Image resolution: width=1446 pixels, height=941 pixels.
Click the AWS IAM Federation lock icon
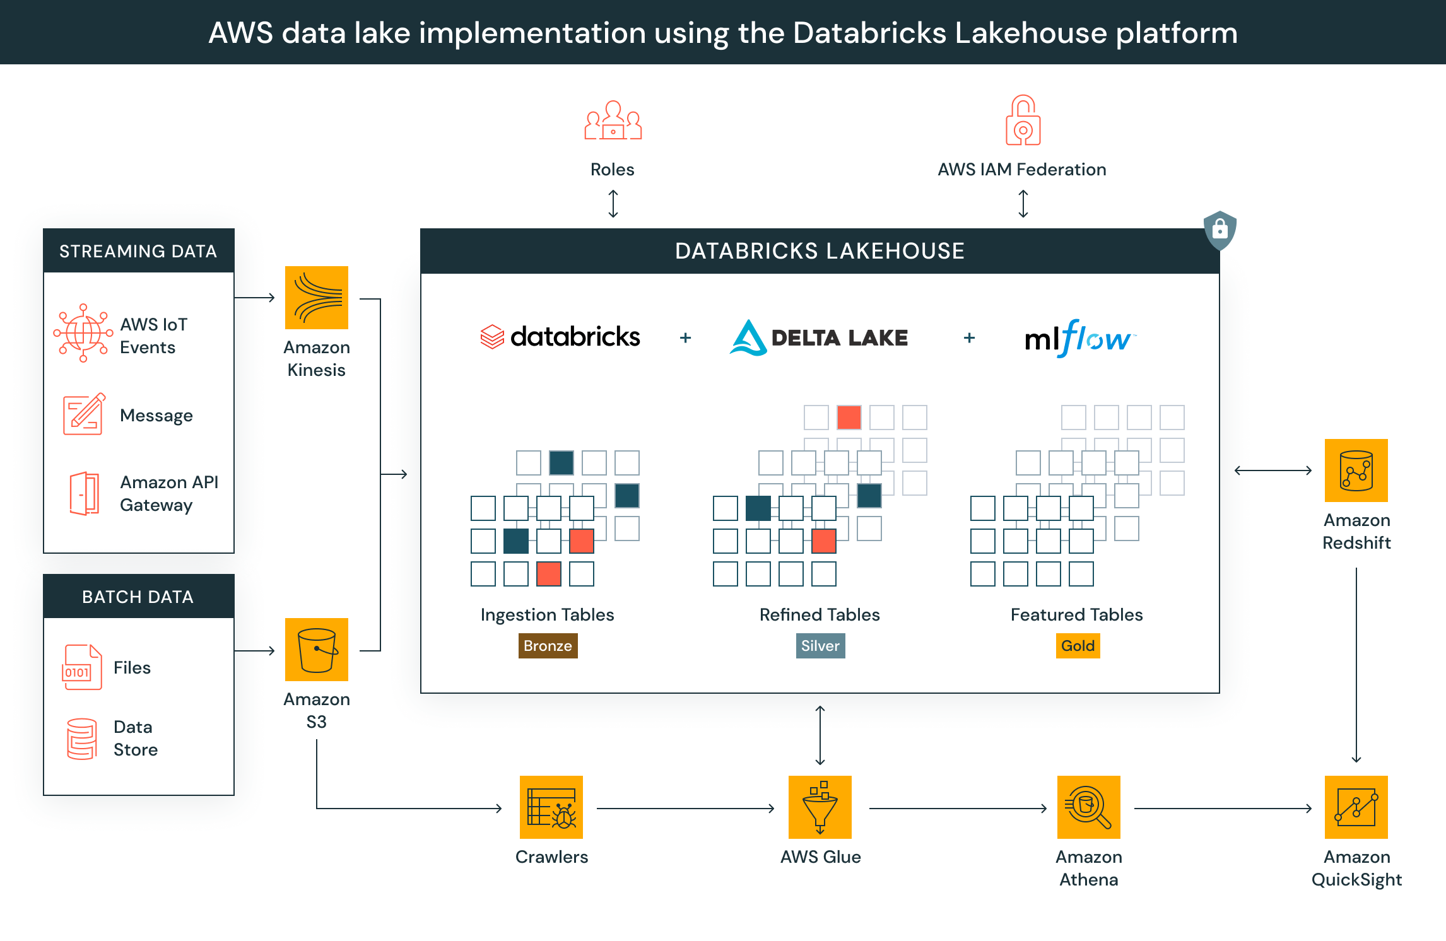tap(1023, 120)
